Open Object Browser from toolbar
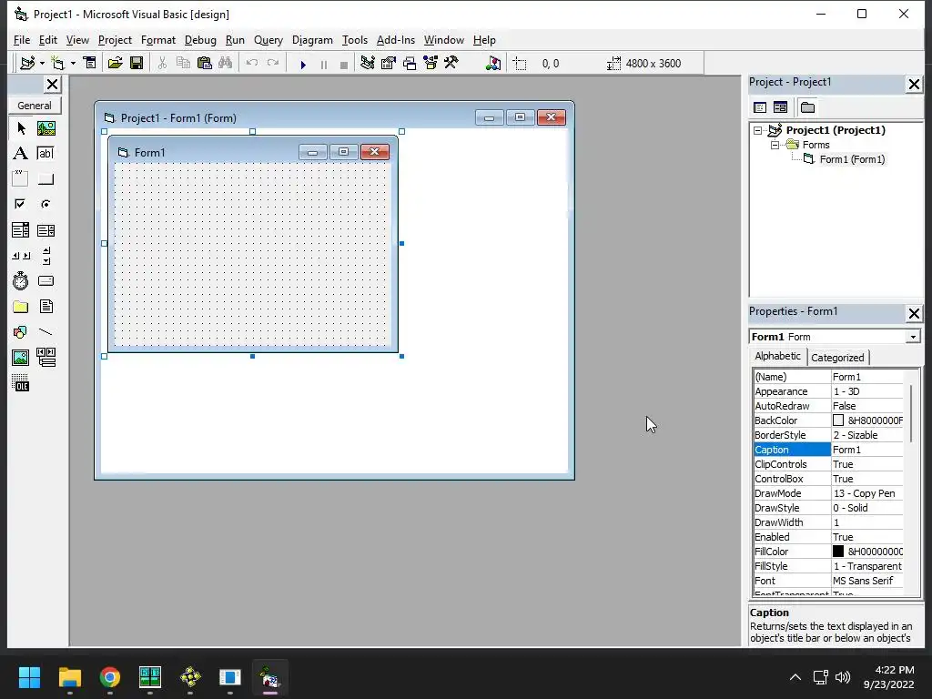Viewport: 932px width, 699px height. point(431,63)
